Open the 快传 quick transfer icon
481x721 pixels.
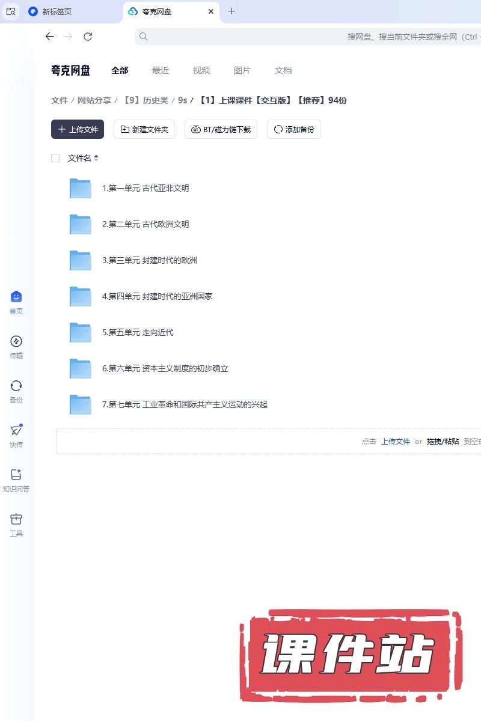(16, 431)
